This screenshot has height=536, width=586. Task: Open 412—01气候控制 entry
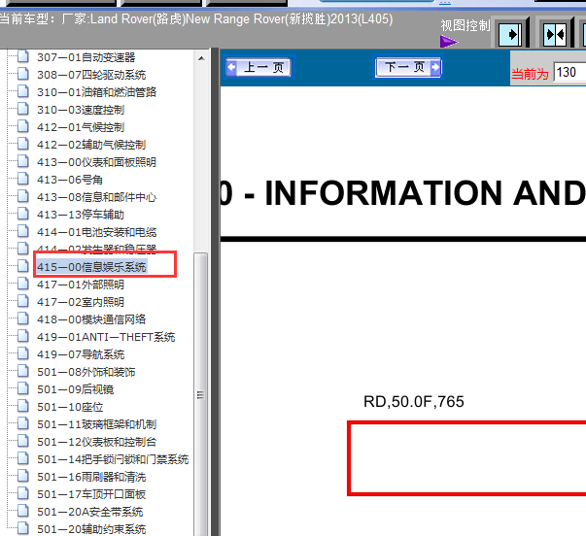tap(81, 127)
